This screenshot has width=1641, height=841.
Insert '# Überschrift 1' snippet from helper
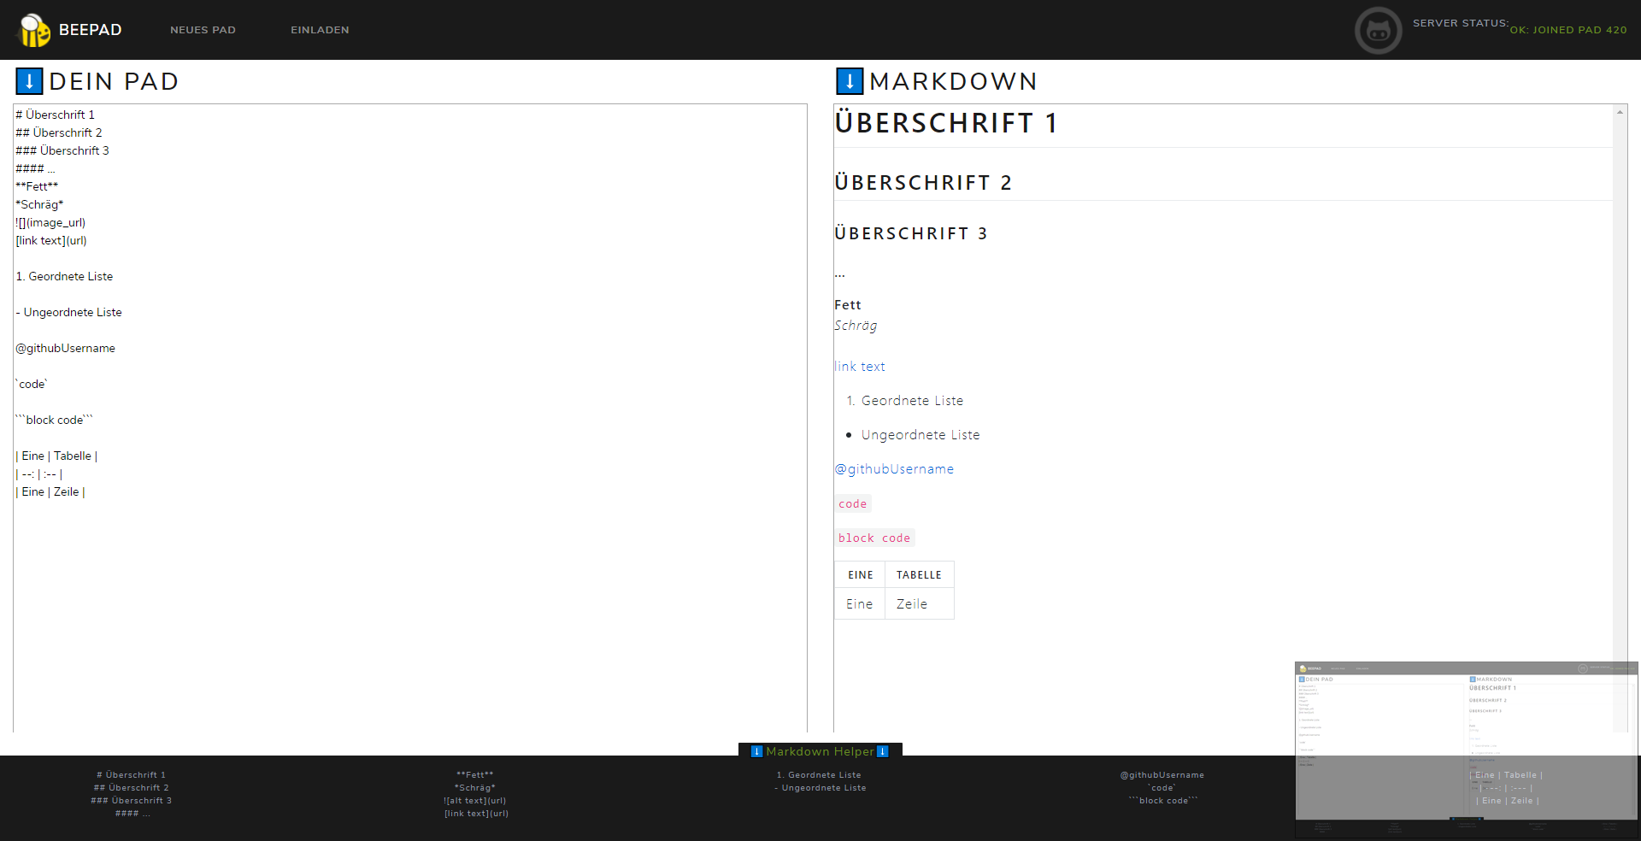[130, 775]
